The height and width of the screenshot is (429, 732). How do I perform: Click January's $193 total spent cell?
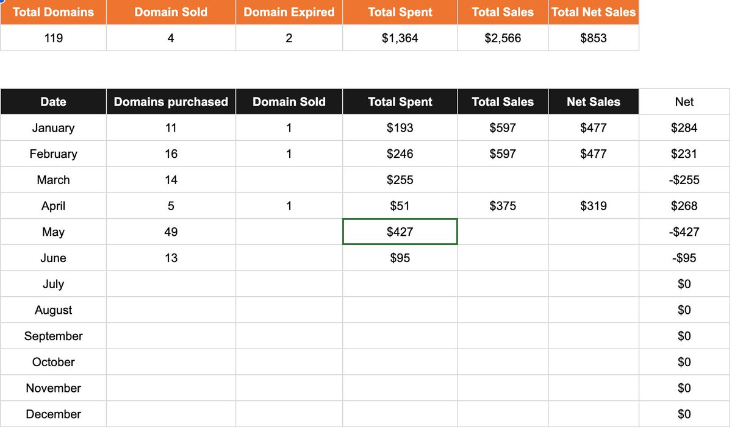(x=400, y=128)
